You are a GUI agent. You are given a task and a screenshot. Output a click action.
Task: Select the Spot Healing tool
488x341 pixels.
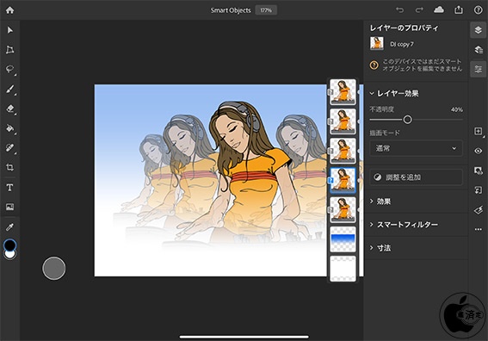coord(9,147)
